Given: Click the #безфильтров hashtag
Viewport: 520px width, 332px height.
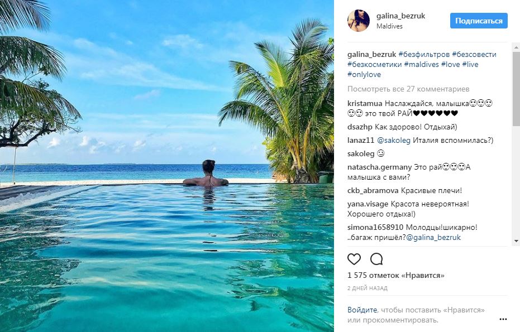Looking at the screenshot, I should (x=423, y=55).
